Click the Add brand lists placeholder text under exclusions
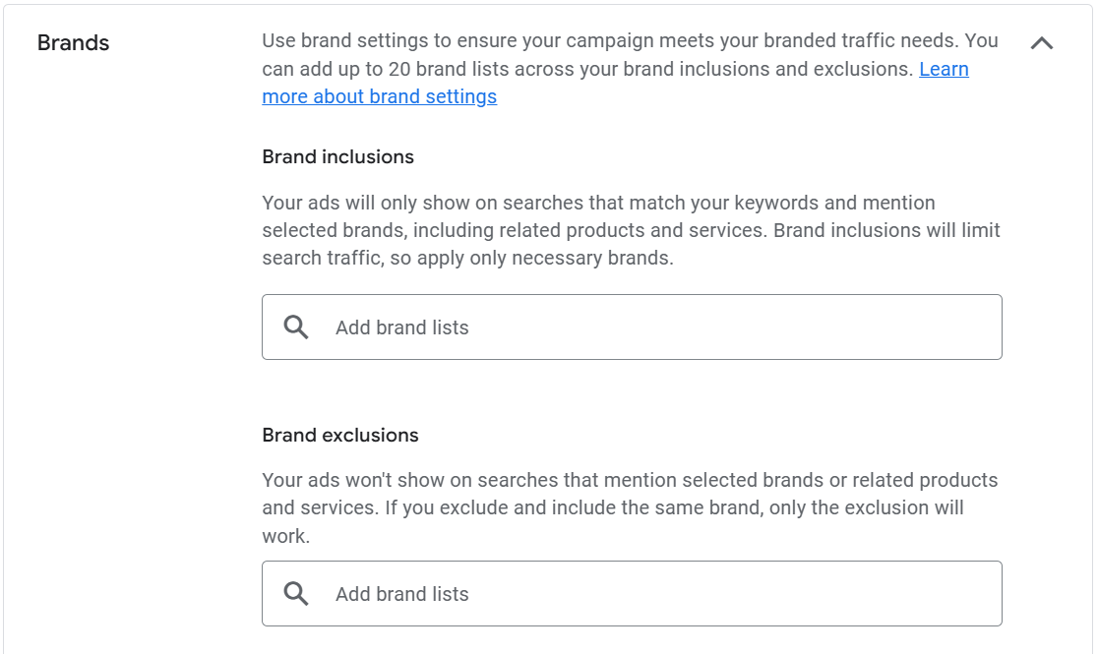 pos(402,593)
